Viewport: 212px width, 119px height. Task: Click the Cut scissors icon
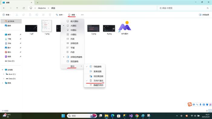point(17,15)
